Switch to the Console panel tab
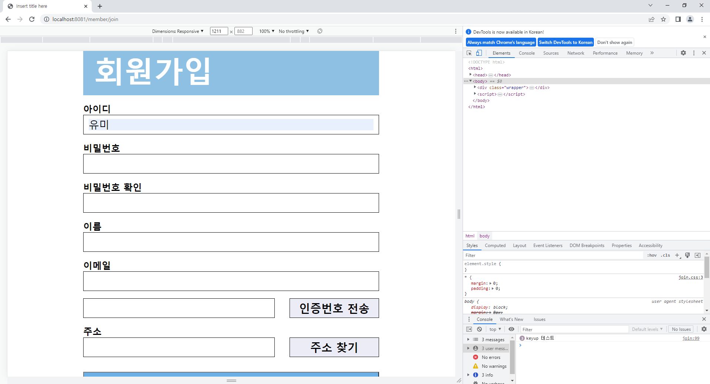Image resolution: width=710 pixels, height=384 pixels. [x=527, y=53]
